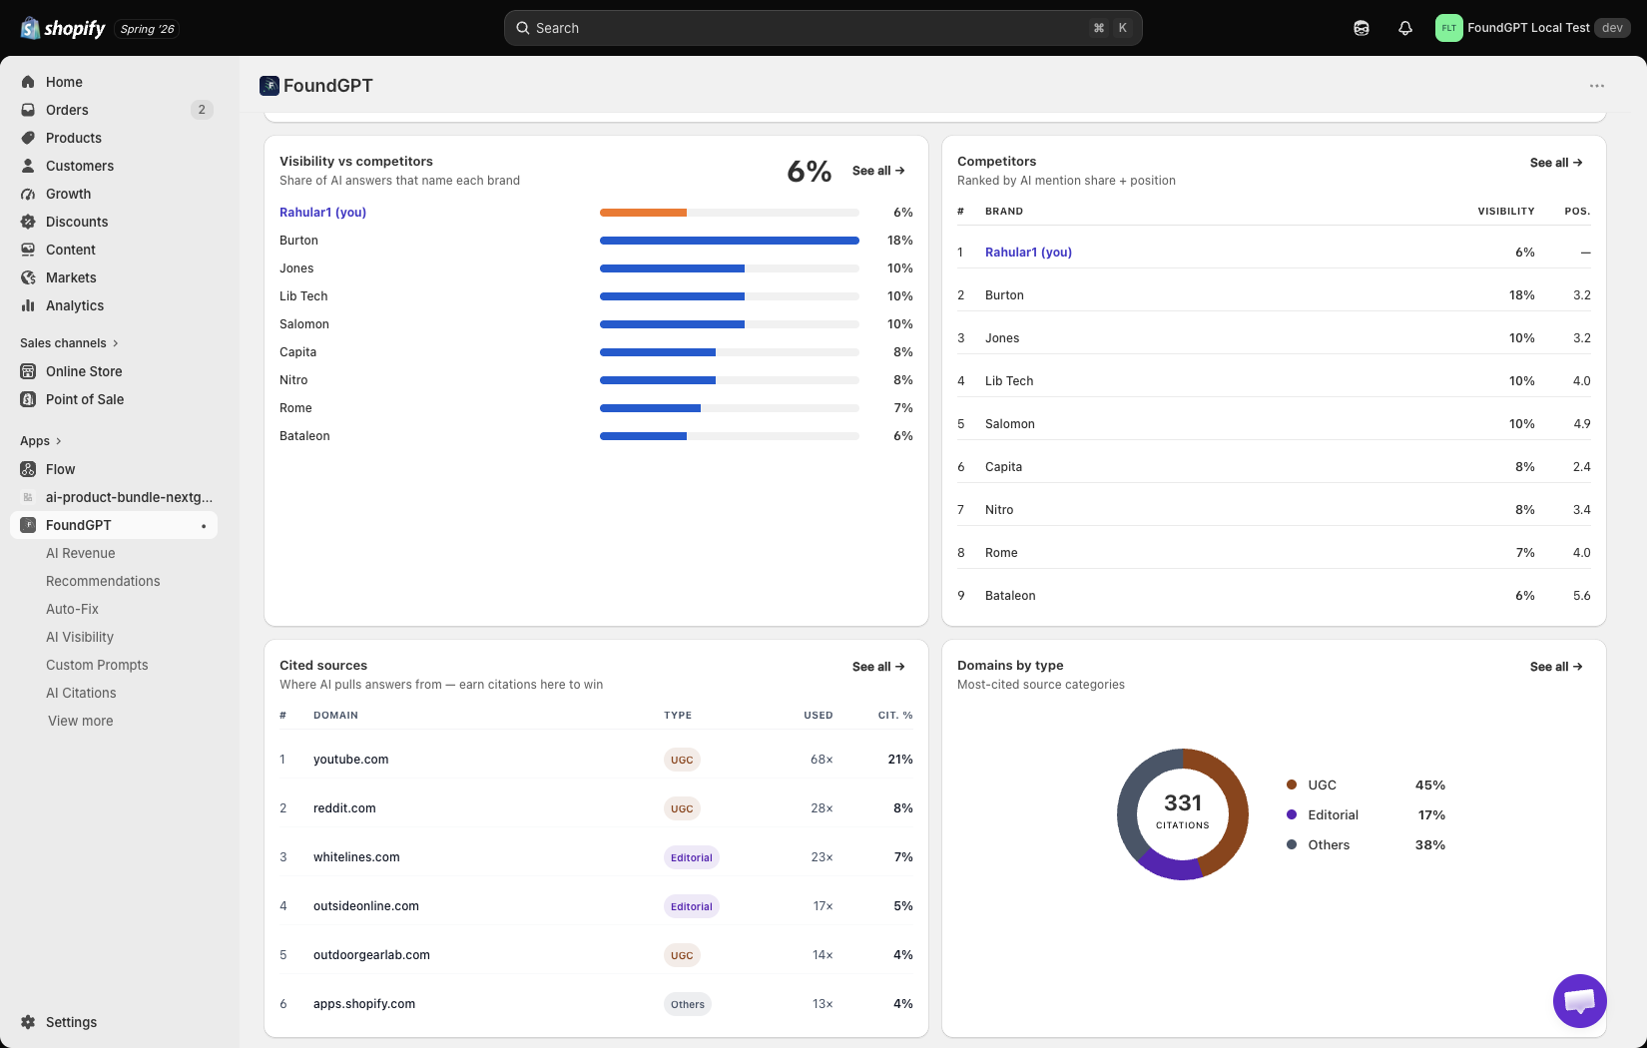Expand the Apps section
The image size is (1647, 1048).
[41, 441]
